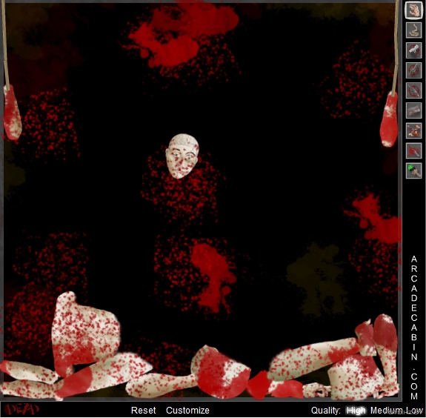Click the left hanging rope end
This screenshot has height=418, width=426.
tap(12, 112)
